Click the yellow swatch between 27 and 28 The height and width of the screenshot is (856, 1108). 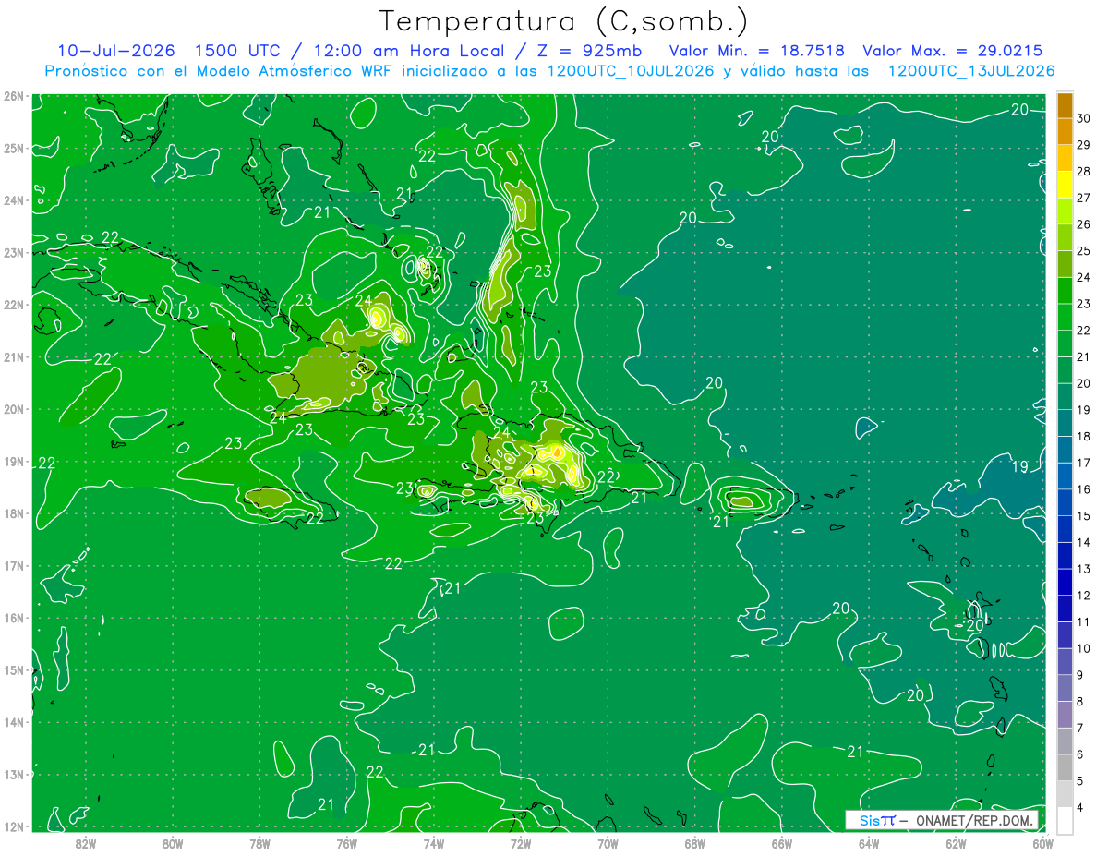point(1065,185)
